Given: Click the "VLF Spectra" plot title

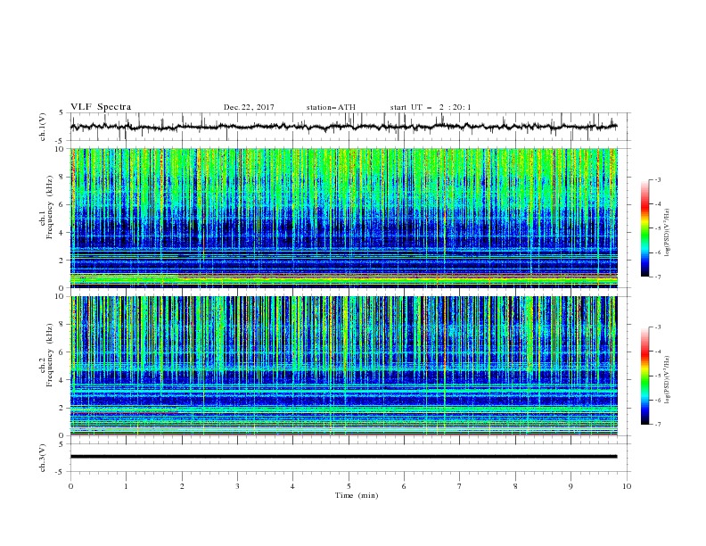Looking at the screenshot, I should [x=101, y=107].
